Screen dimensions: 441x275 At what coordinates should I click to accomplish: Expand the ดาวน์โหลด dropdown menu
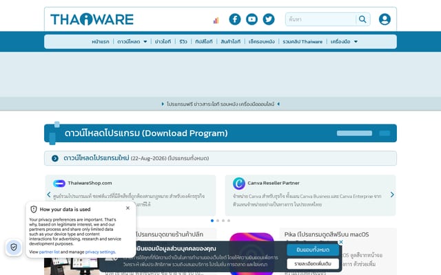[x=132, y=41]
